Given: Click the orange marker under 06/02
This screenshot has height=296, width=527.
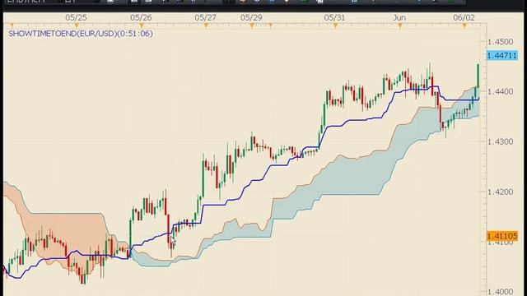Looking at the screenshot, I should [x=464, y=25].
